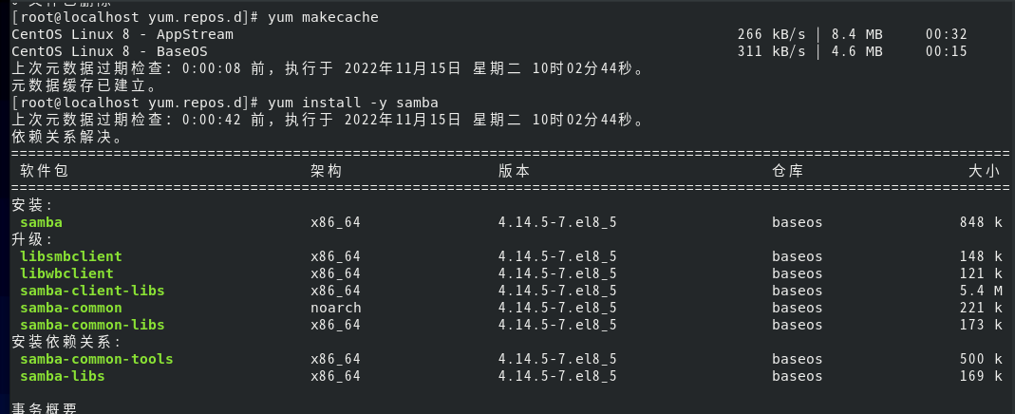Click the 大小 column header
1015x414 pixels.
[985, 171]
